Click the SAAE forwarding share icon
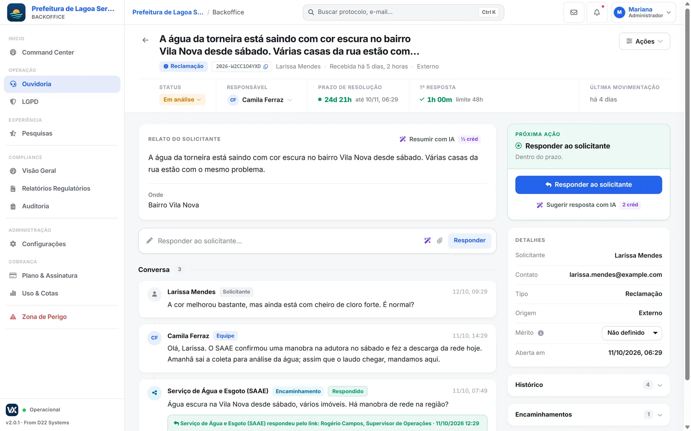691x431 pixels. pyautogui.click(x=154, y=392)
